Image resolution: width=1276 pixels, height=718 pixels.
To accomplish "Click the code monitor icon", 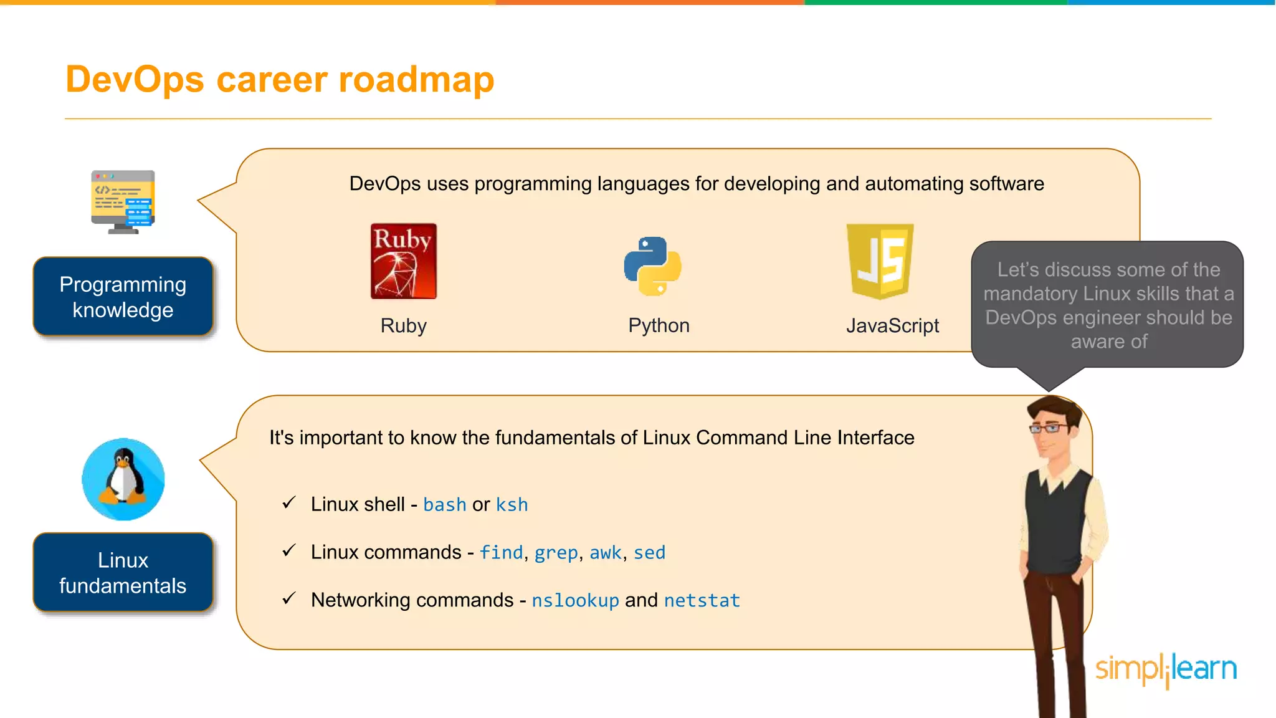I will pos(123,202).
